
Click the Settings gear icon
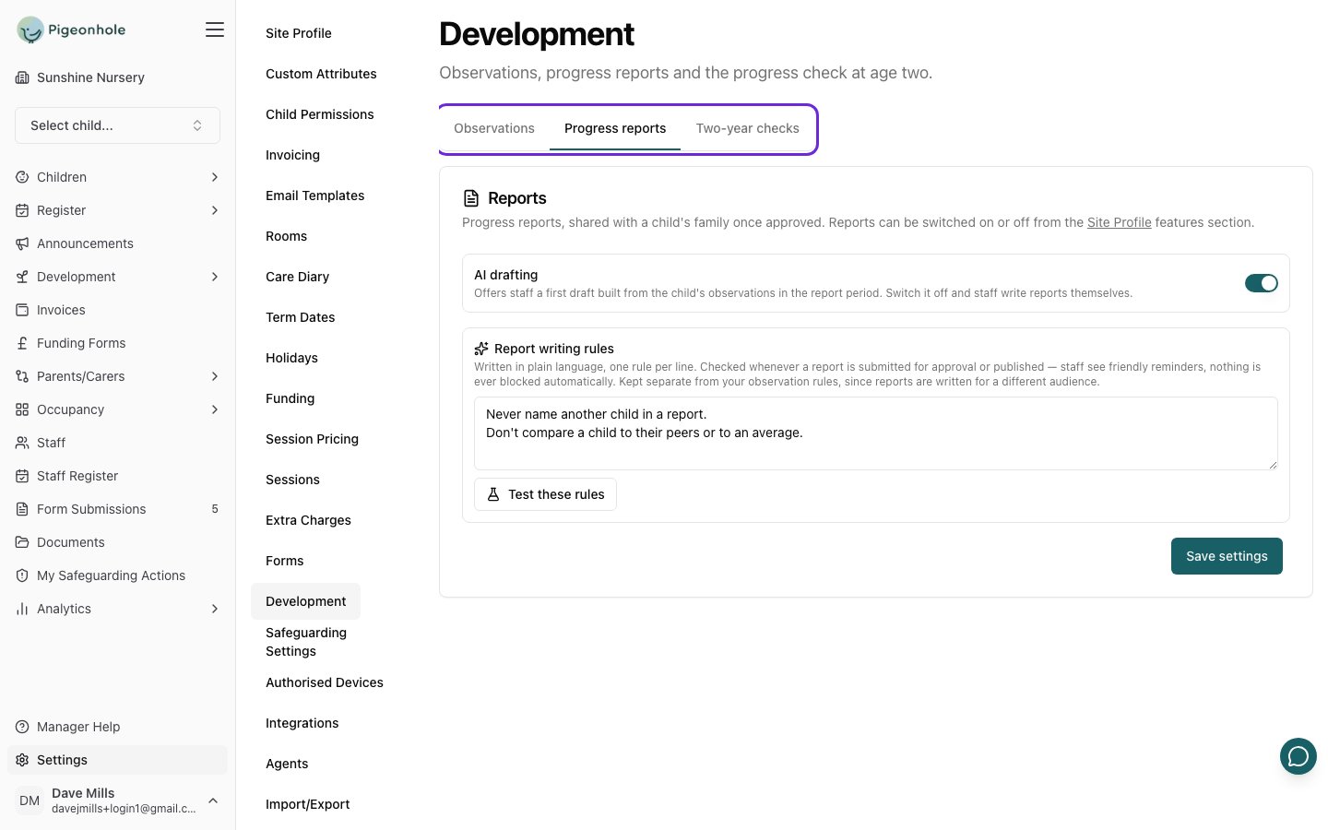tap(22, 760)
